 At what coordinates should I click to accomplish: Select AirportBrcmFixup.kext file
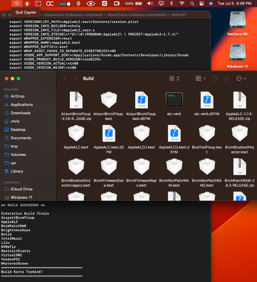click(109, 106)
